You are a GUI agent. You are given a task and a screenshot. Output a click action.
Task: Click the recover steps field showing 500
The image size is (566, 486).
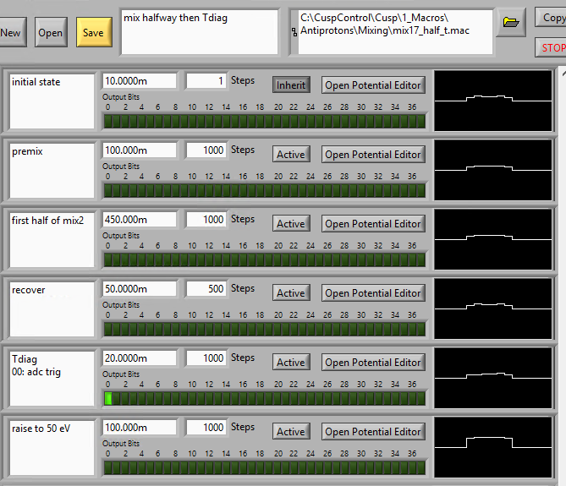(206, 288)
